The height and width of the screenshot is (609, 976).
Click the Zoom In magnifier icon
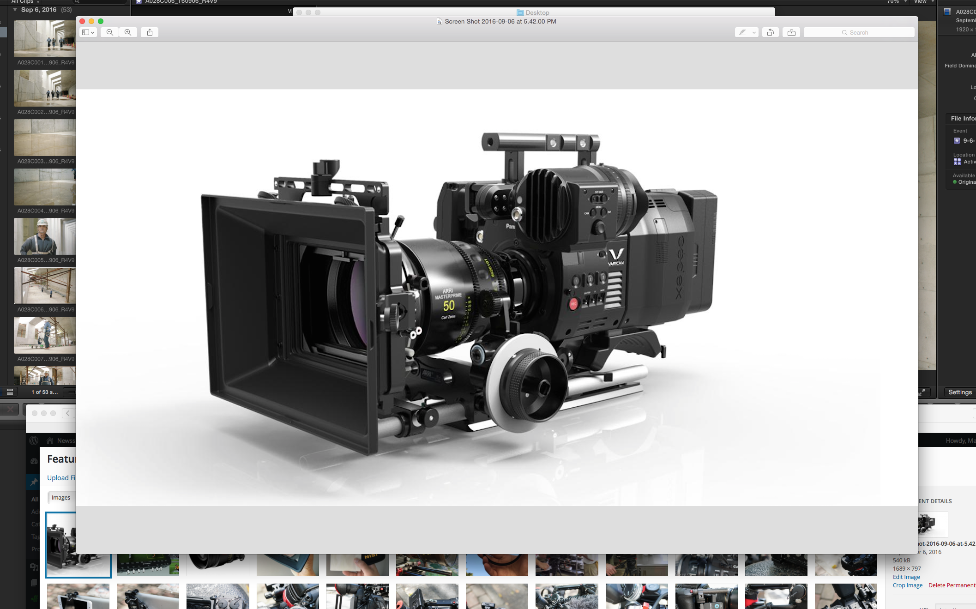(x=128, y=32)
